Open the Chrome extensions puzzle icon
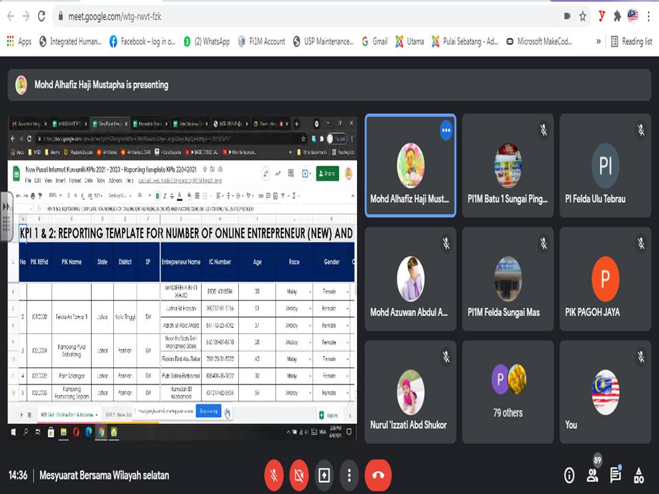This screenshot has height=494, width=659. (617, 16)
